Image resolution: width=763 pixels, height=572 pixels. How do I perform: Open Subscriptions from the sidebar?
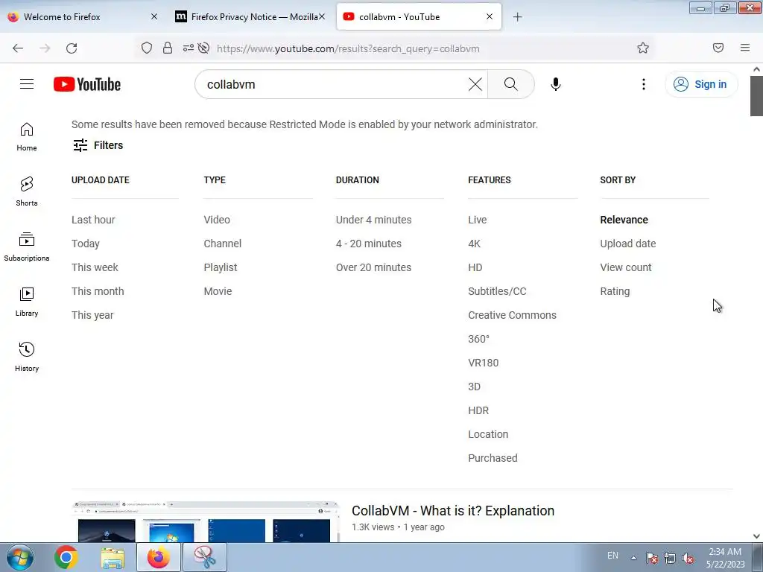point(27,247)
